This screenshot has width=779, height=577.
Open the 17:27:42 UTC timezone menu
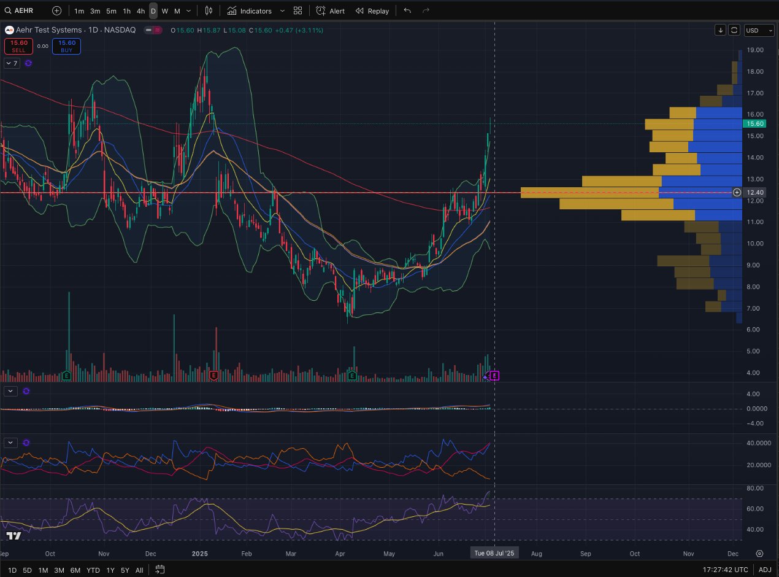coord(726,570)
